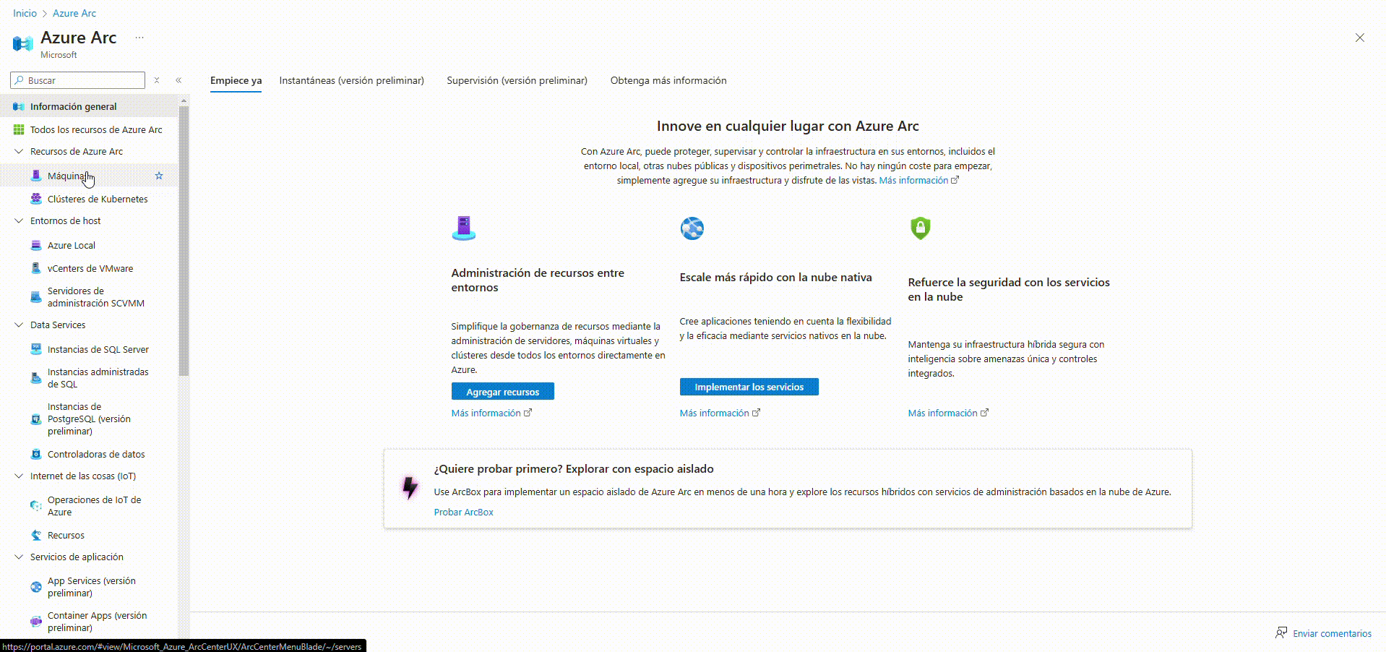
Task: Open Más información under security section
Action: (x=948, y=413)
